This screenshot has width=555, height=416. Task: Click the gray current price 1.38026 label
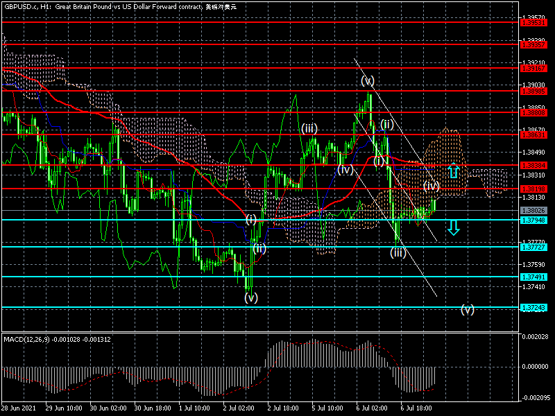point(533,211)
